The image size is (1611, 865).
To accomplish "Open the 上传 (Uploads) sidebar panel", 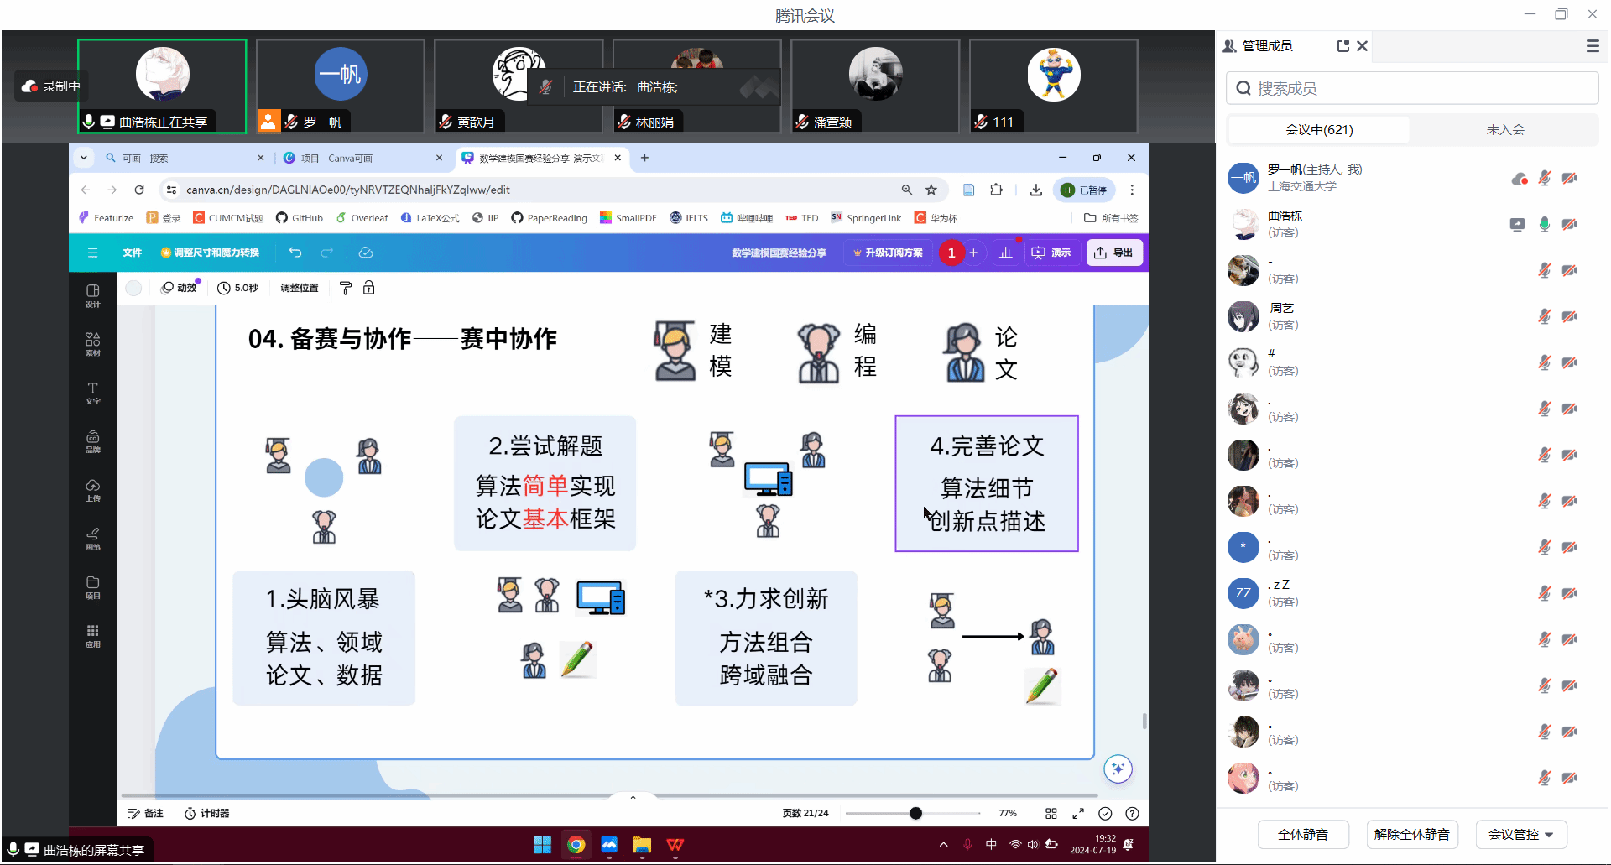I will click(92, 490).
